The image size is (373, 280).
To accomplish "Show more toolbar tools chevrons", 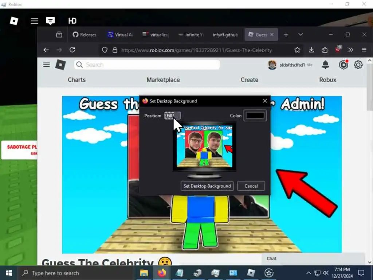I will [x=350, y=50].
